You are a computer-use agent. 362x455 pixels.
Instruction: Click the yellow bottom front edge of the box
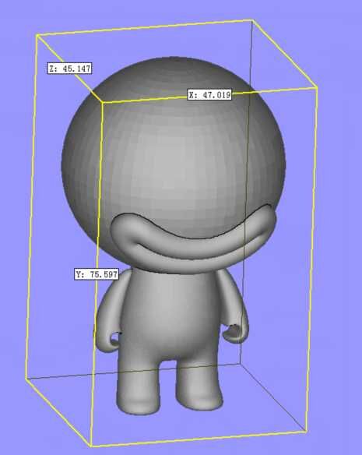199,439
